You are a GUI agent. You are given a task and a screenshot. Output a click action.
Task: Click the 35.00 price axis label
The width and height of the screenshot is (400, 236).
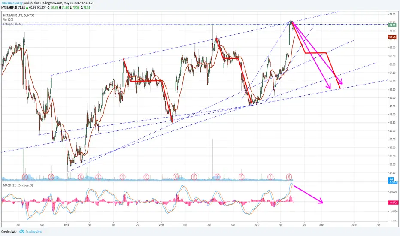(392, 148)
